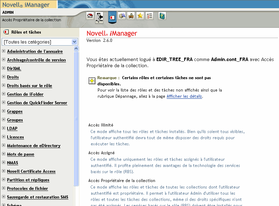
Task: Open Archivage/contrôle de version link
Action: click(x=36, y=60)
